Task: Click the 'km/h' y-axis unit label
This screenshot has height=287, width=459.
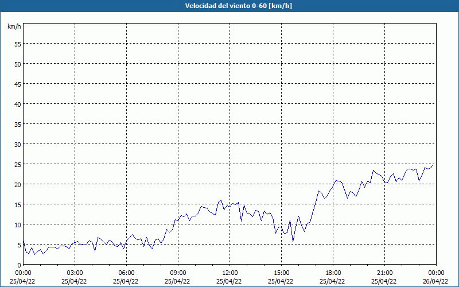Action: pyautogui.click(x=14, y=26)
